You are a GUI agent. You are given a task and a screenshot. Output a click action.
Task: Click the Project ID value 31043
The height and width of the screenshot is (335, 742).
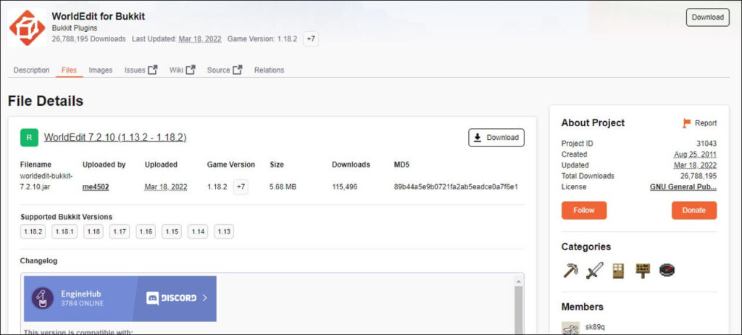pos(706,144)
